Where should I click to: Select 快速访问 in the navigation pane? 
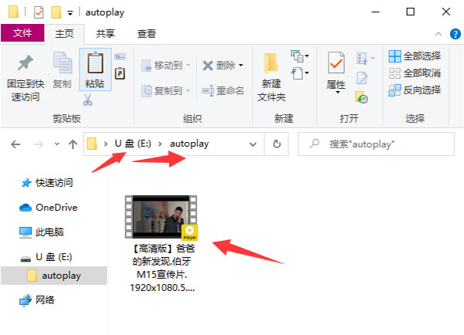46,183
